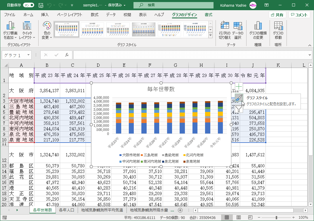Click グラフの種類の変更 icon
This screenshot has width=314, height=221.
pyautogui.click(x=258, y=26)
